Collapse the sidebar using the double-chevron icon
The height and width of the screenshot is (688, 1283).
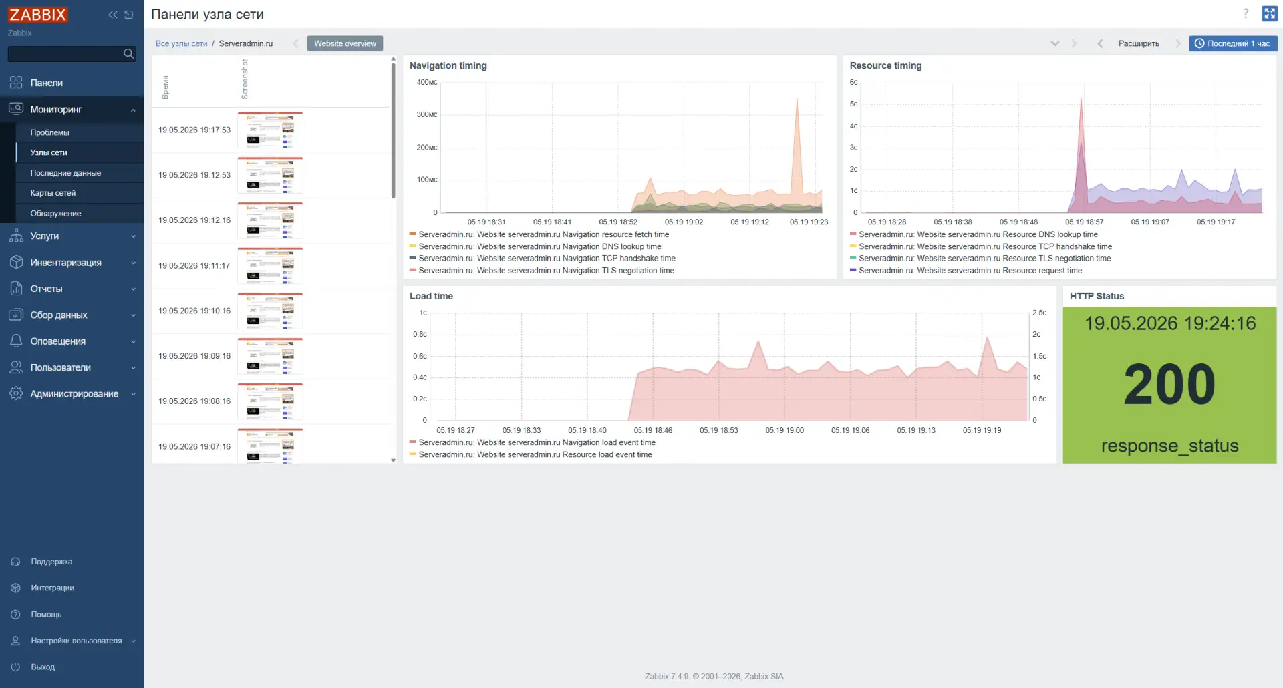[113, 15]
